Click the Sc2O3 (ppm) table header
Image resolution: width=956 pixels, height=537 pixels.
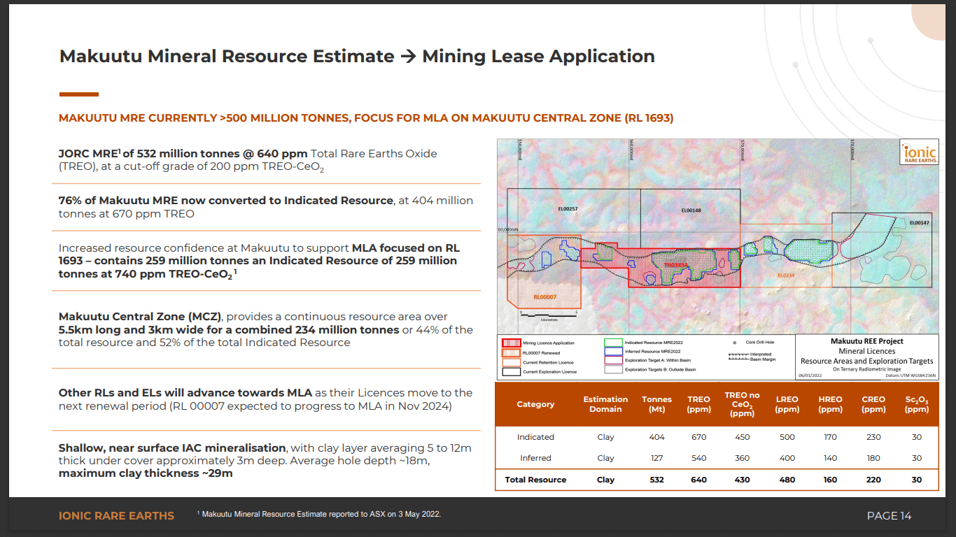point(917,404)
